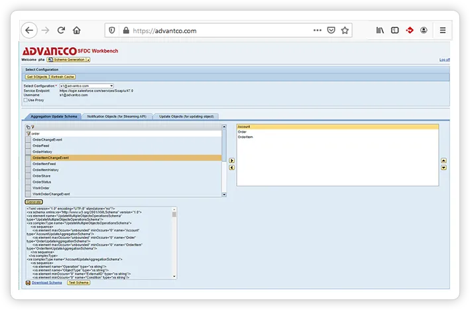
Task: Click the WorkOrderChangeEvent list entry text
Action: coord(51,194)
